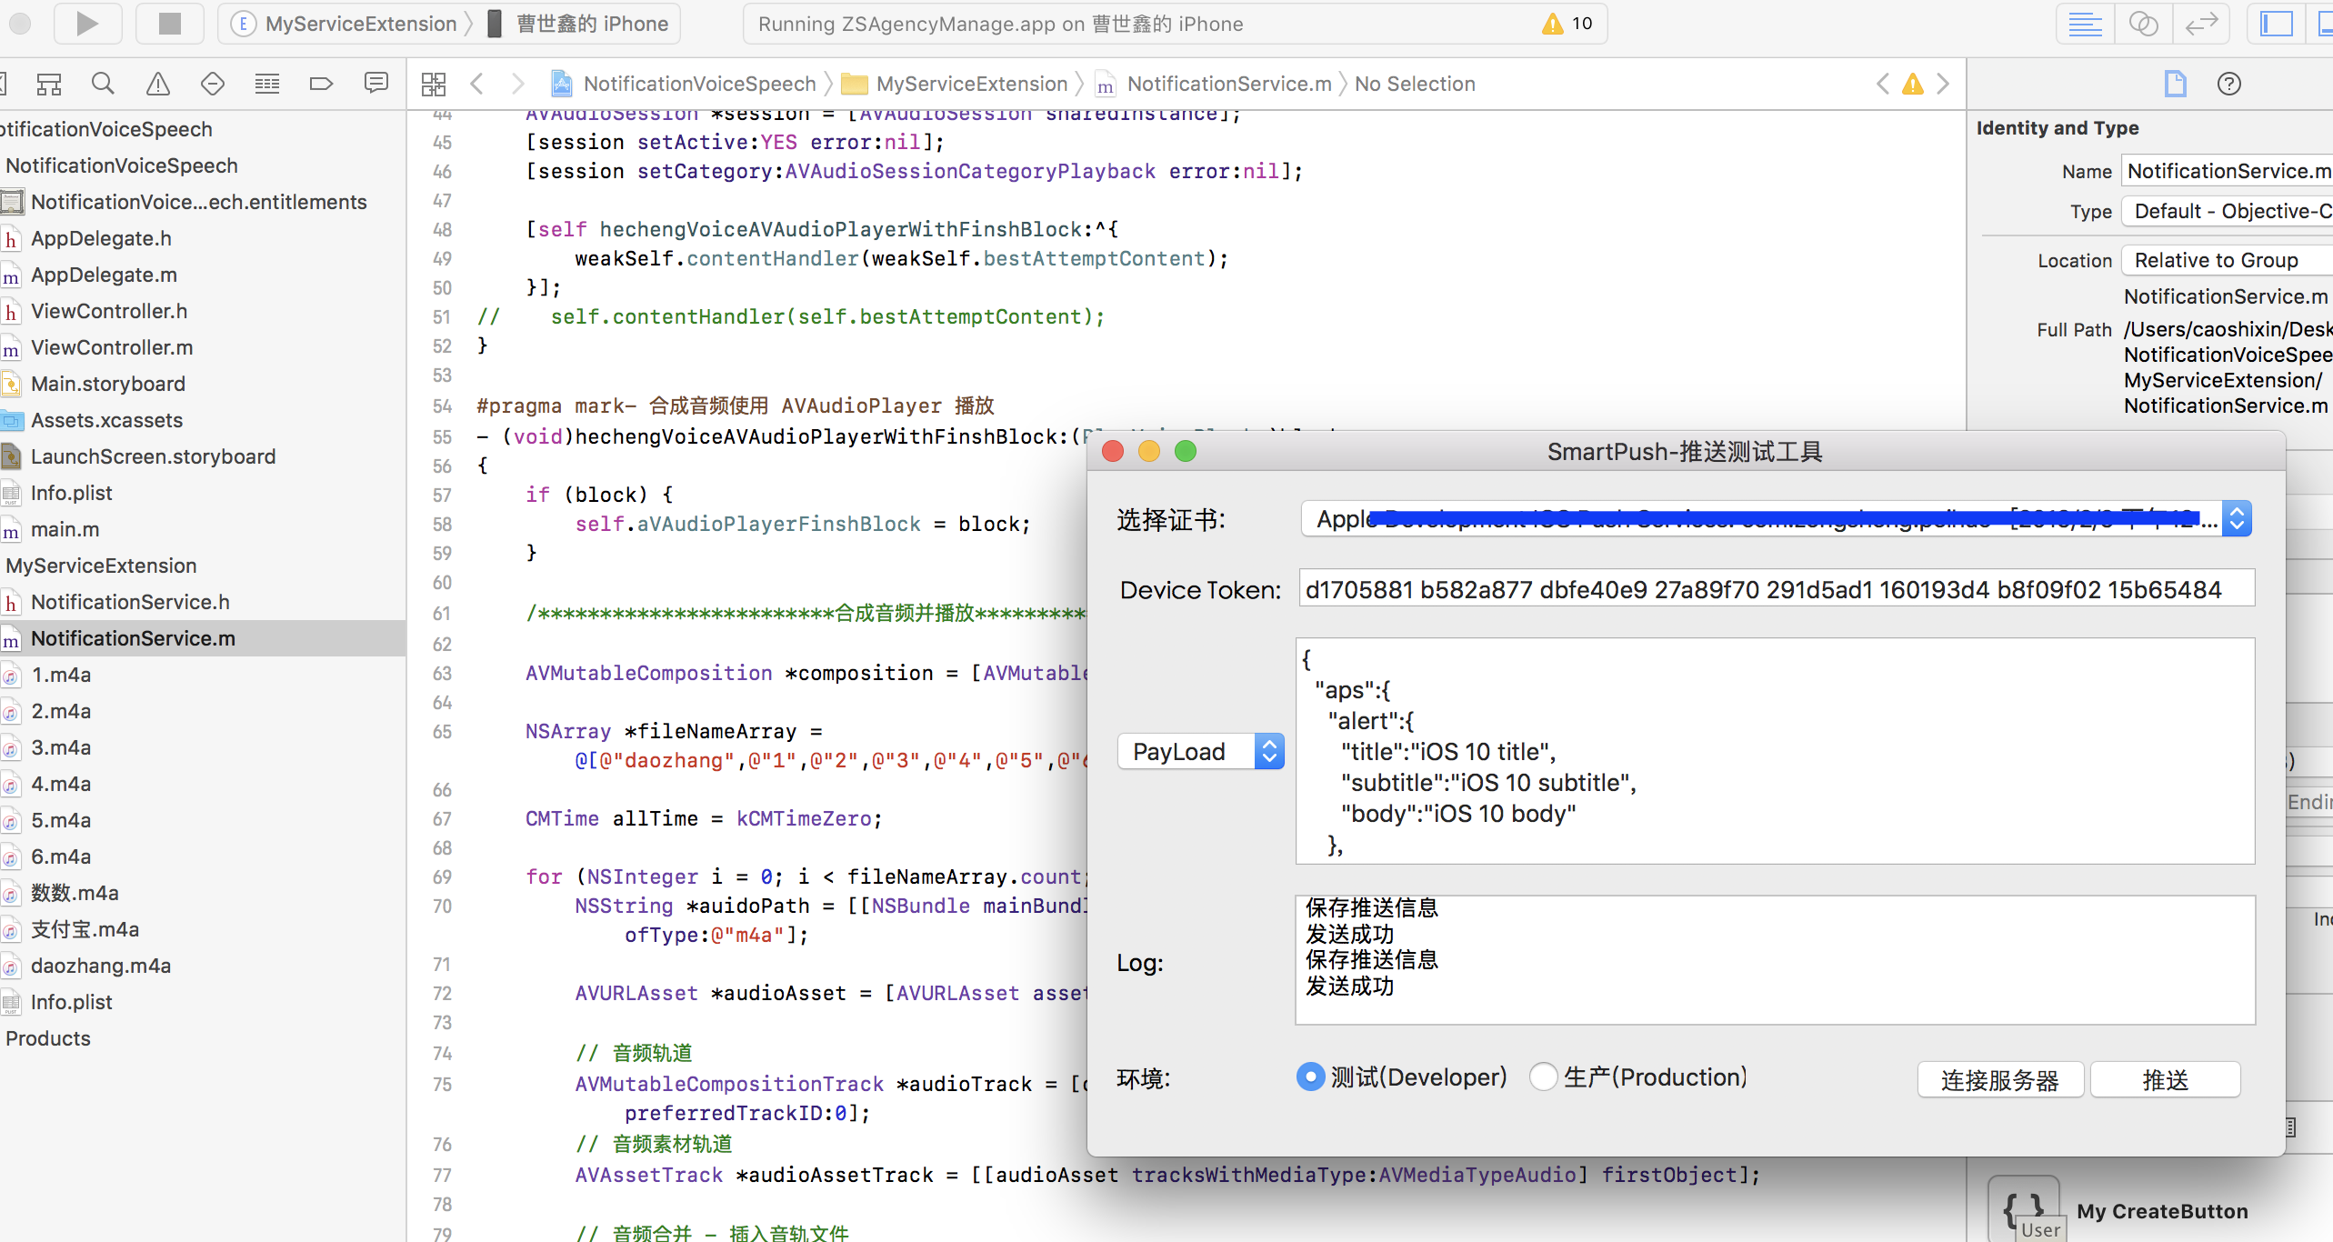
Task: Show the Quick Help inspector
Action: coord(2228,84)
